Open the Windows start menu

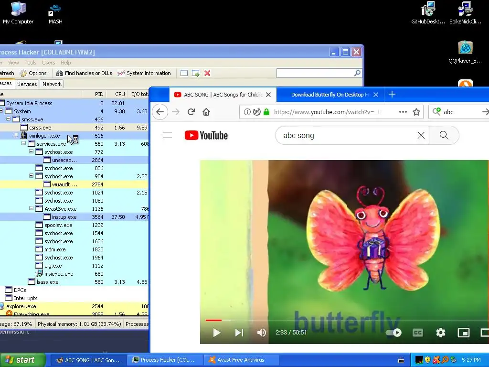coord(23,360)
